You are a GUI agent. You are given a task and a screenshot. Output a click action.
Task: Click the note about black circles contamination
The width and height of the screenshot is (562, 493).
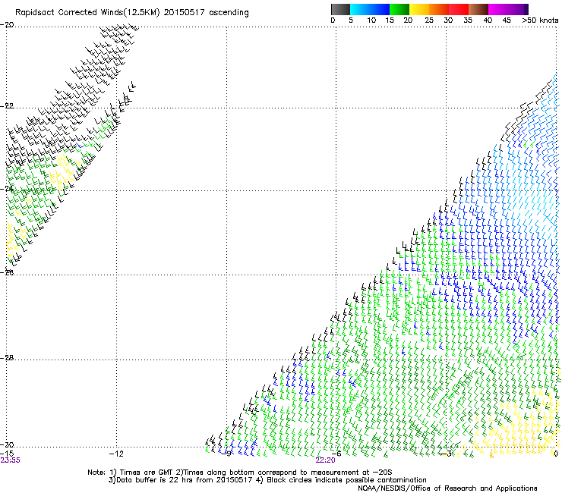[341, 480]
